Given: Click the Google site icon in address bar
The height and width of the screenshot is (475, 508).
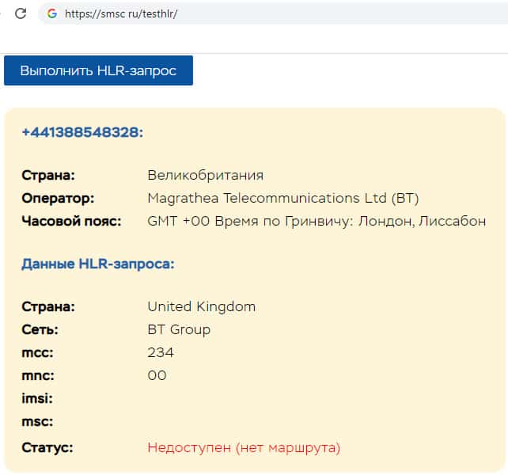Looking at the screenshot, I should tap(53, 13).
